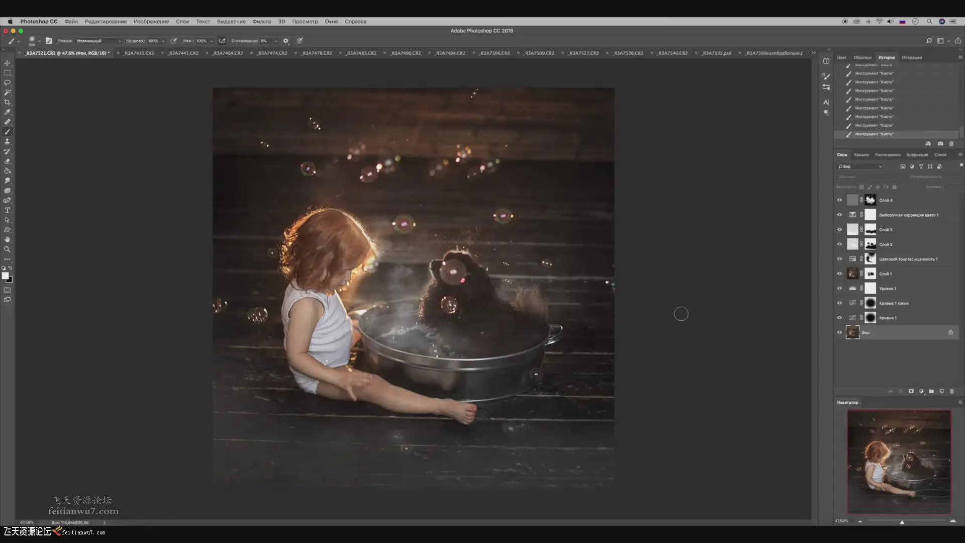Open brush opacity 100% dropdown arrow

[163, 41]
